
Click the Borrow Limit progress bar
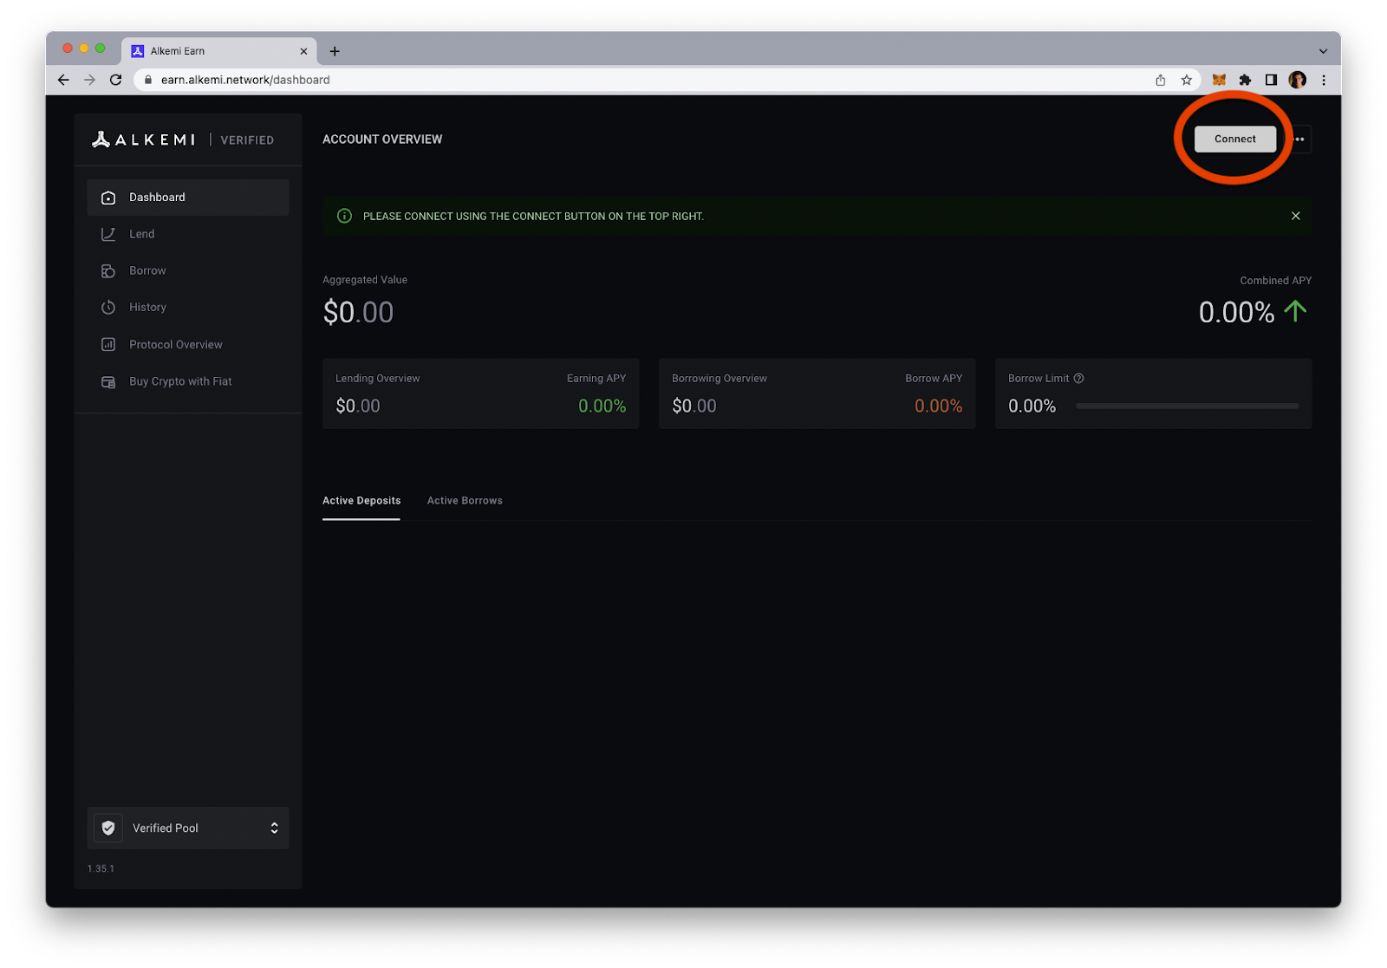[1187, 406]
